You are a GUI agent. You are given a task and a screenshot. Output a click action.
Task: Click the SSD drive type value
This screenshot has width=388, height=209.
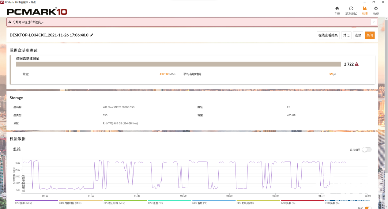(105, 115)
